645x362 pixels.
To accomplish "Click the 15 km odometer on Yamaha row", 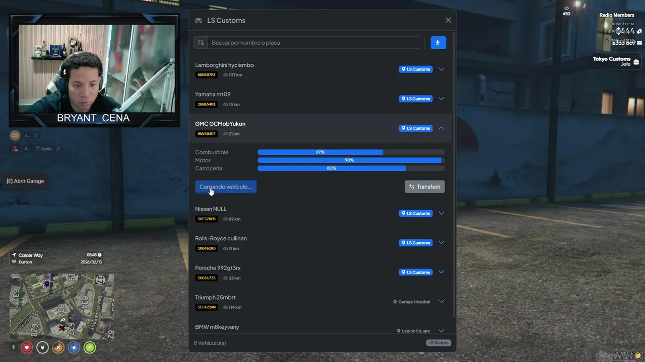I will [232, 105].
